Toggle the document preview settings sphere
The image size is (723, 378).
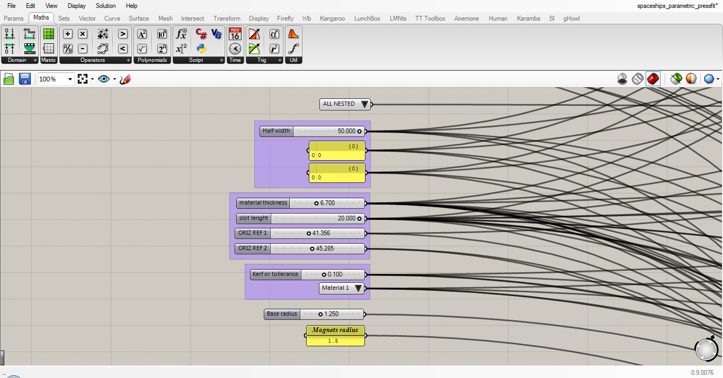[x=691, y=79]
